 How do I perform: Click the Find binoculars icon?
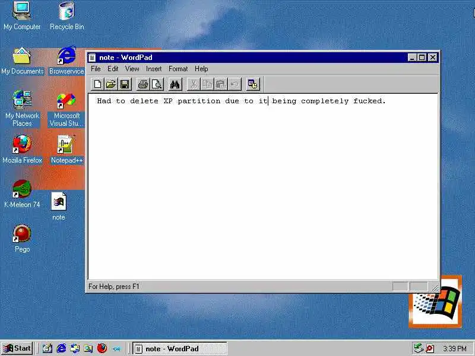pyautogui.click(x=175, y=84)
